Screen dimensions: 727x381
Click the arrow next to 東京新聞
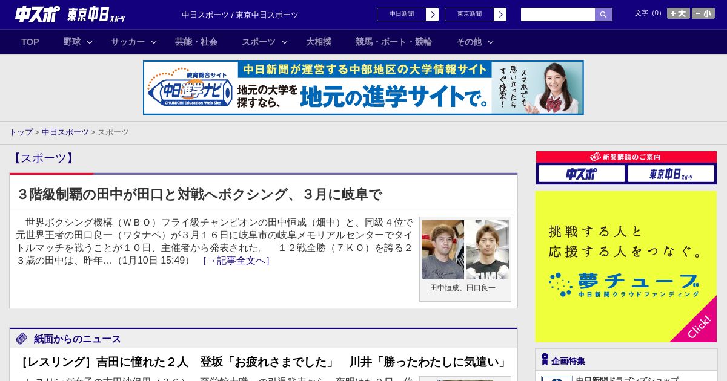(x=500, y=15)
